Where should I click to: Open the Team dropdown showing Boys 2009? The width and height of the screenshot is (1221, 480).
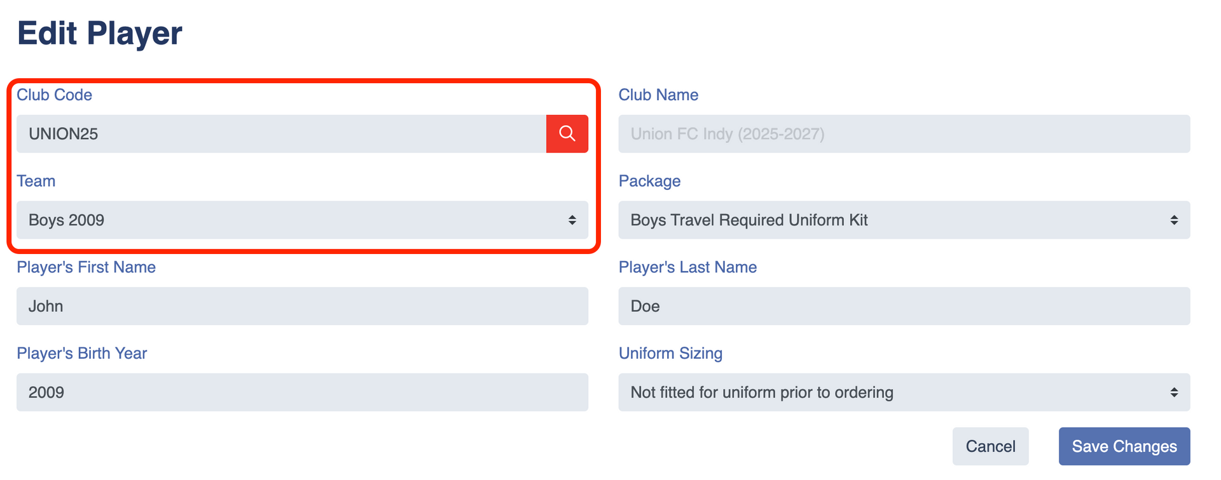click(x=302, y=220)
